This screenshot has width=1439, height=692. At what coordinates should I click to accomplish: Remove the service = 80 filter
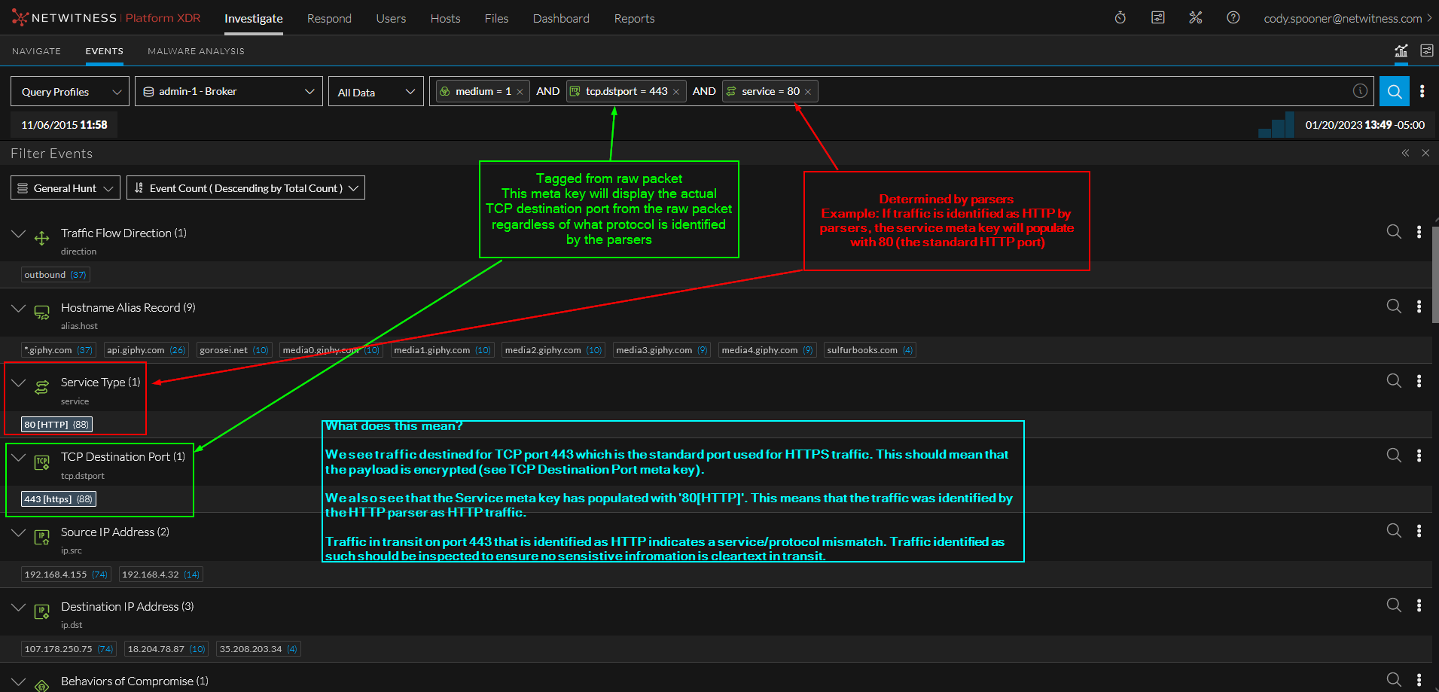(x=808, y=92)
